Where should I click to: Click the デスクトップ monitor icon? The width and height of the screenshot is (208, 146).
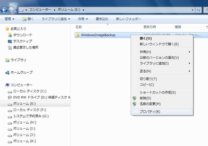[x=10, y=42]
